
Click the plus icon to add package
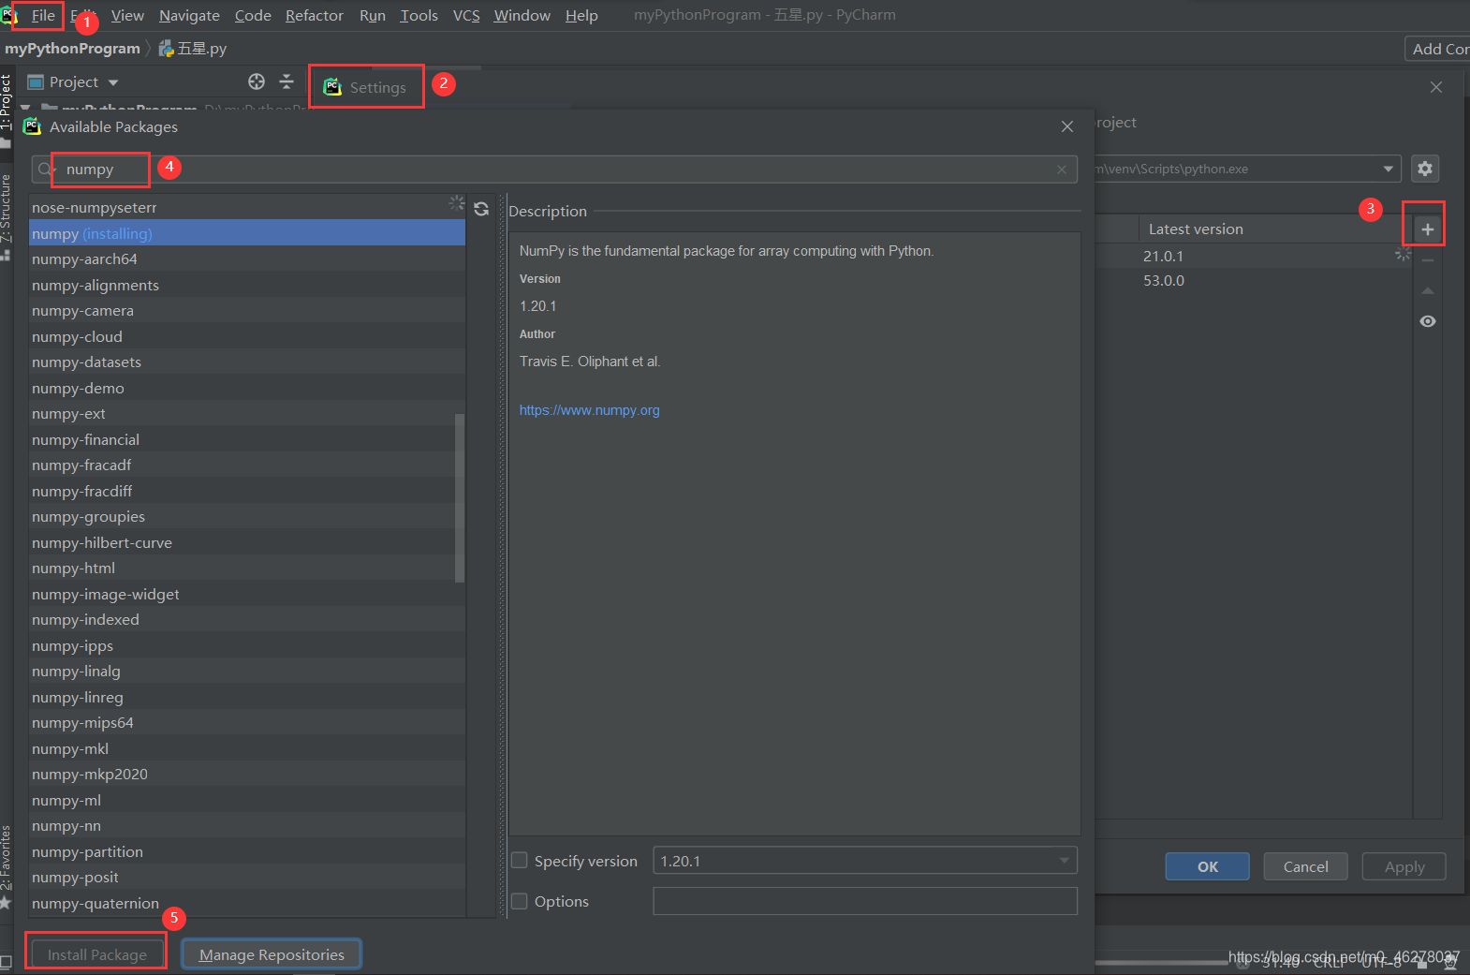point(1427,229)
